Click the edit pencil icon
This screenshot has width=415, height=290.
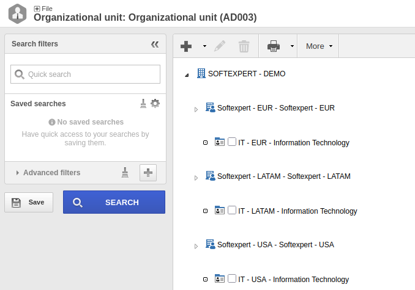(220, 46)
